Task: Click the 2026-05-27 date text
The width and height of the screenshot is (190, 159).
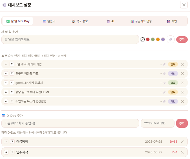Action: (x=153, y=152)
